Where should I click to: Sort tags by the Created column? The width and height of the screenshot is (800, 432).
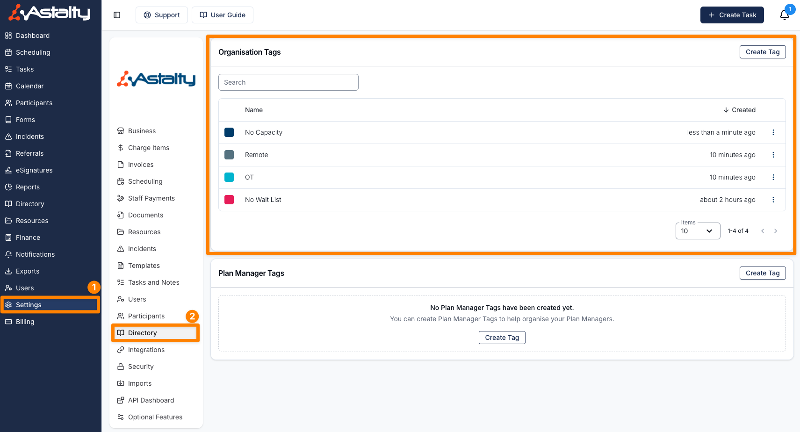pyautogui.click(x=739, y=110)
